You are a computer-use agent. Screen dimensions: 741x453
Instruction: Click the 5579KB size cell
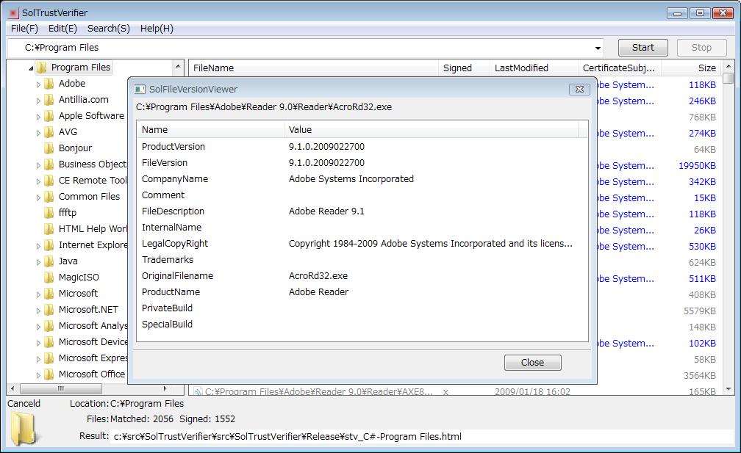(700, 311)
